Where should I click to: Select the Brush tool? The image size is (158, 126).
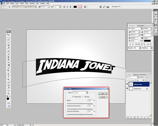click(x=8, y=54)
